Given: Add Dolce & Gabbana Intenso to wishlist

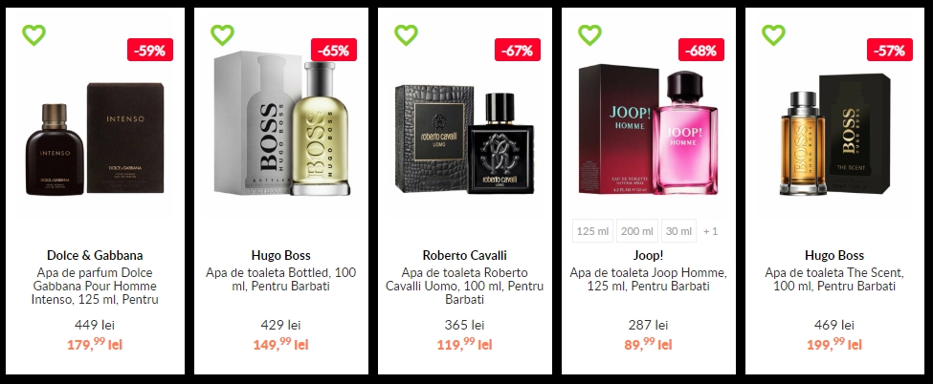Looking at the screenshot, I should pyautogui.click(x=33, y=35).
